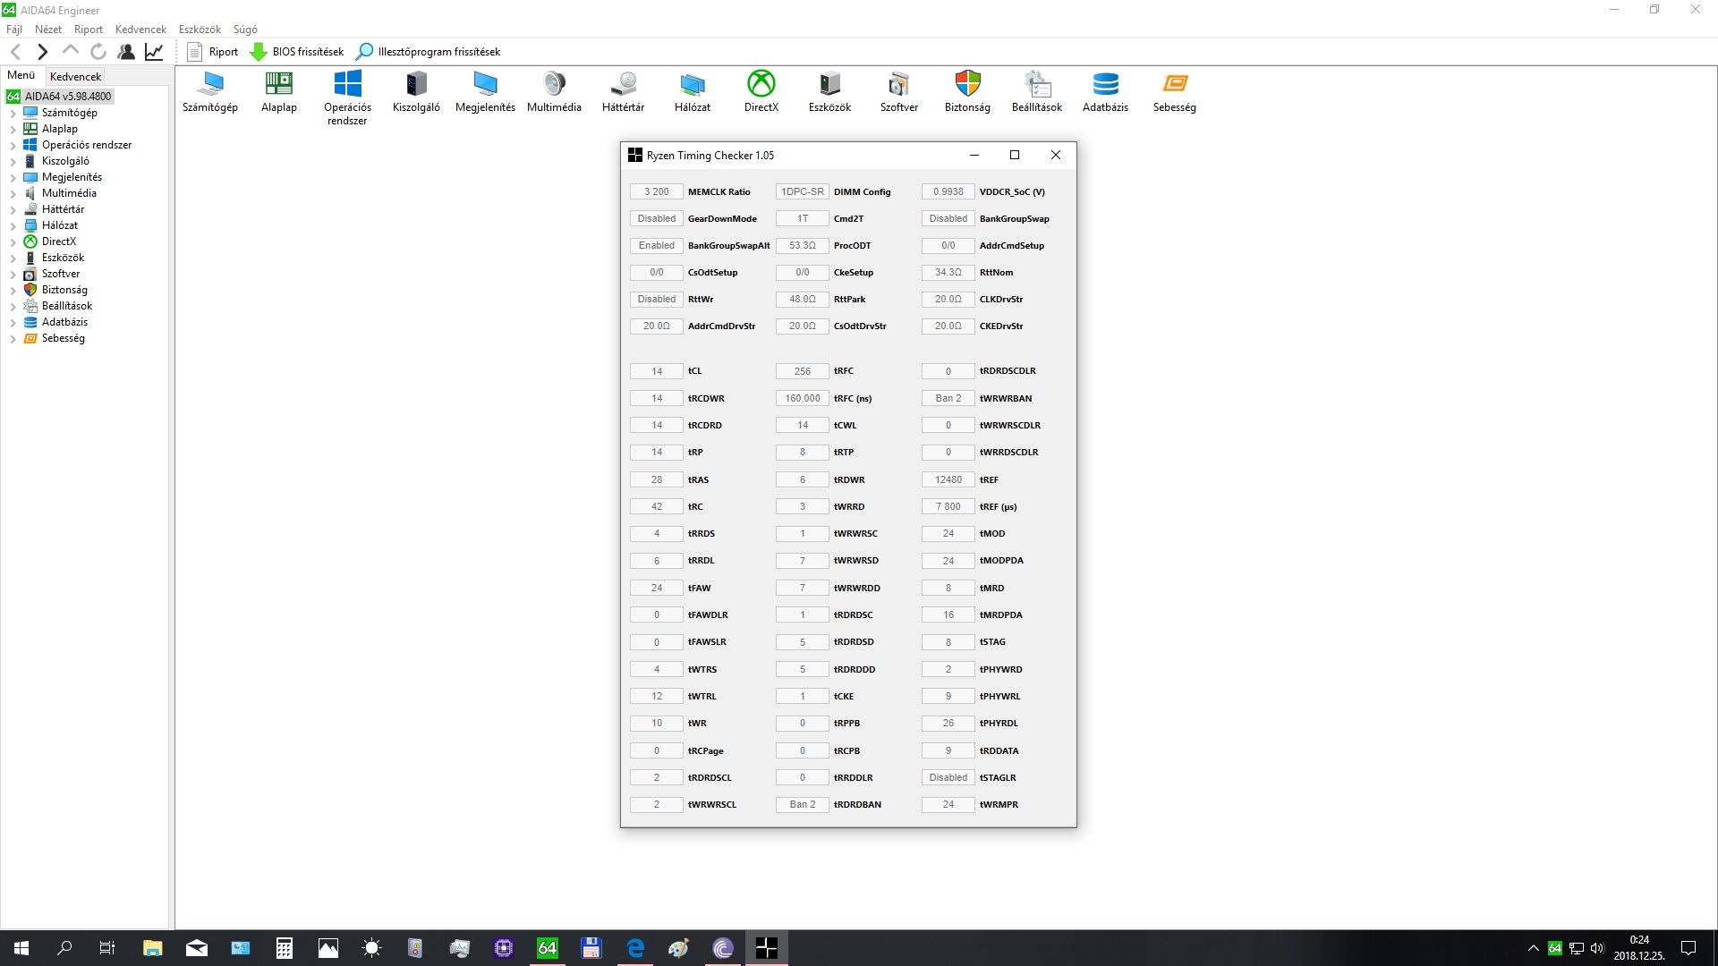Expand the DirectX tree node

pos(13,242)
